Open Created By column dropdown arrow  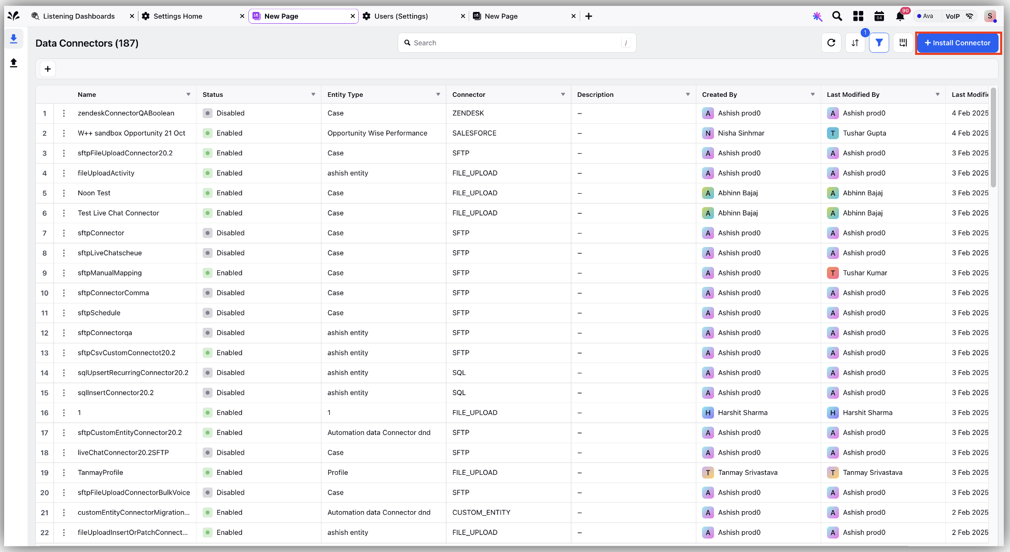[812, 94]
